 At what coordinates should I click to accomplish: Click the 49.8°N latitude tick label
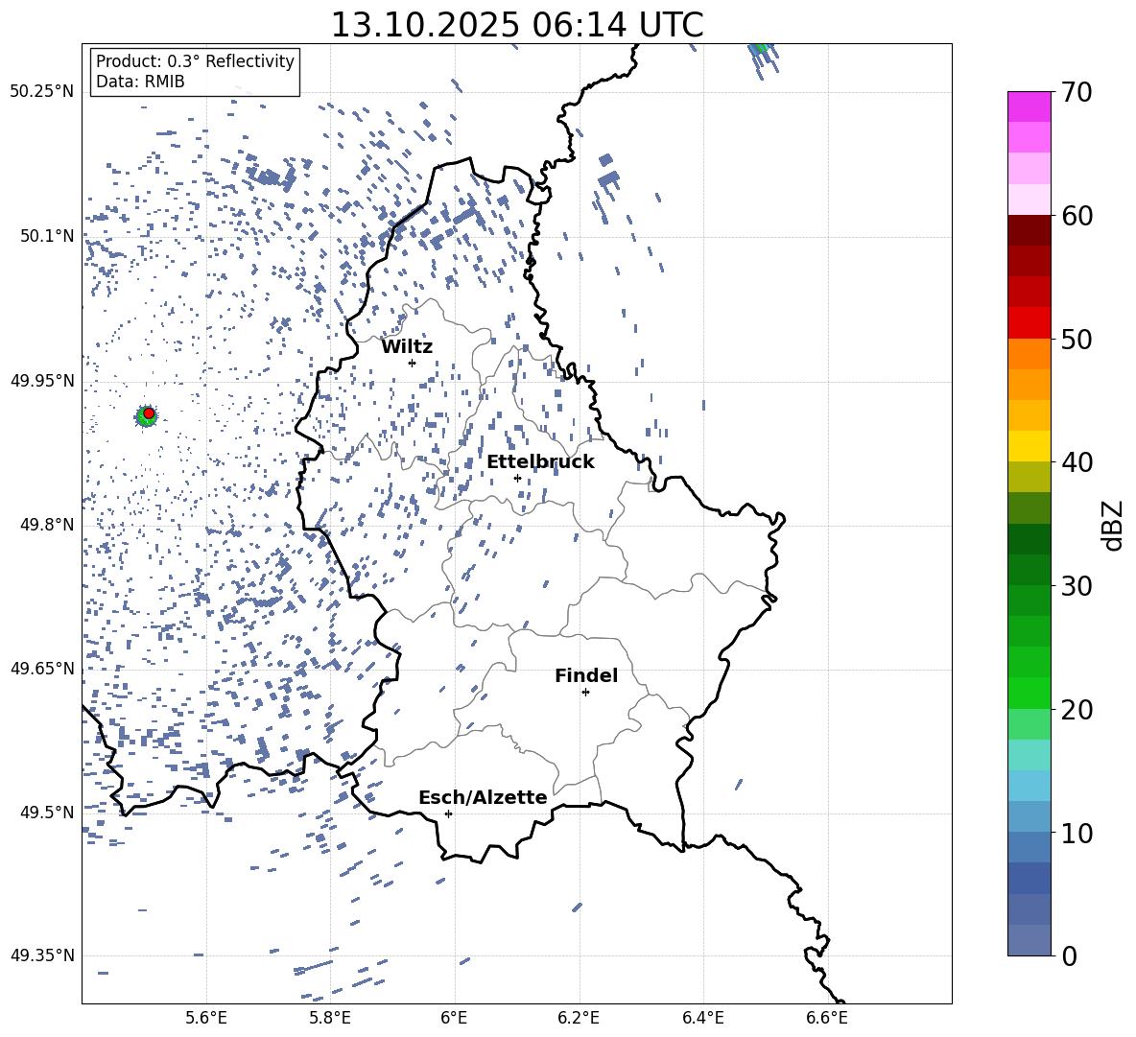[x=46, y=525]
